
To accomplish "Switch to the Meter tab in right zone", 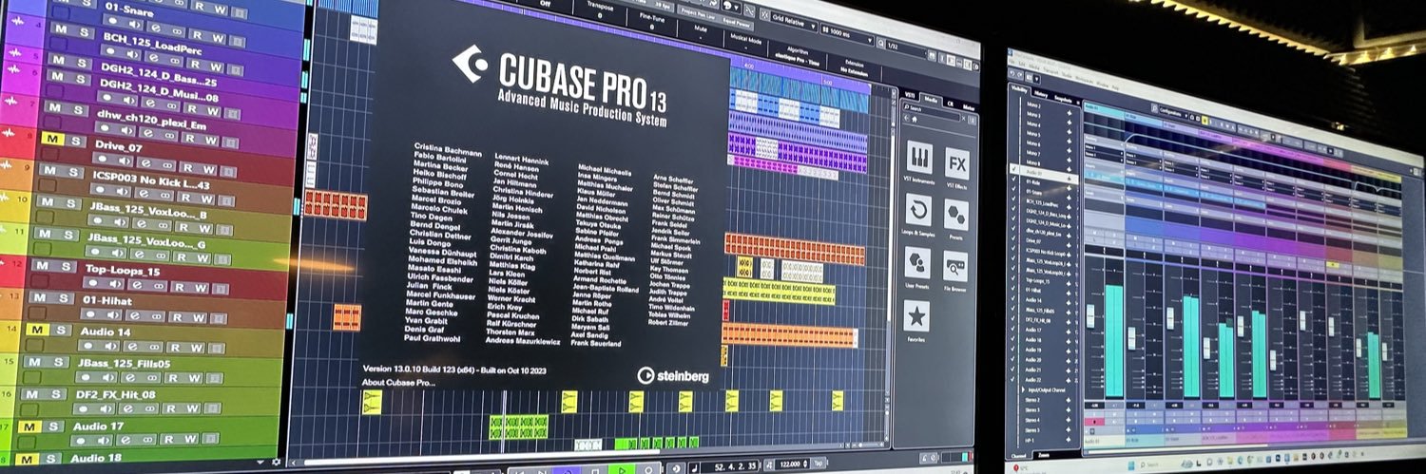I will [969, 107].
